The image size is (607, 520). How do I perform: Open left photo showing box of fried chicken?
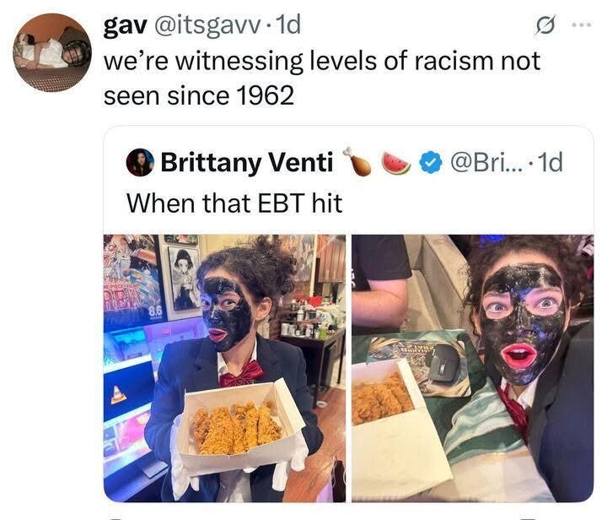click(224, 368)
